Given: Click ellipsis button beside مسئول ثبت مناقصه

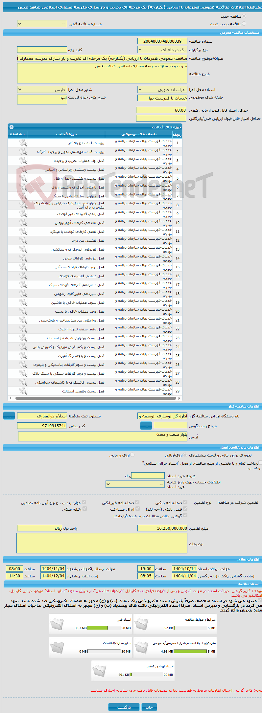Looking at the screenshot, I should pyautogui.click(x=9, y=416).
